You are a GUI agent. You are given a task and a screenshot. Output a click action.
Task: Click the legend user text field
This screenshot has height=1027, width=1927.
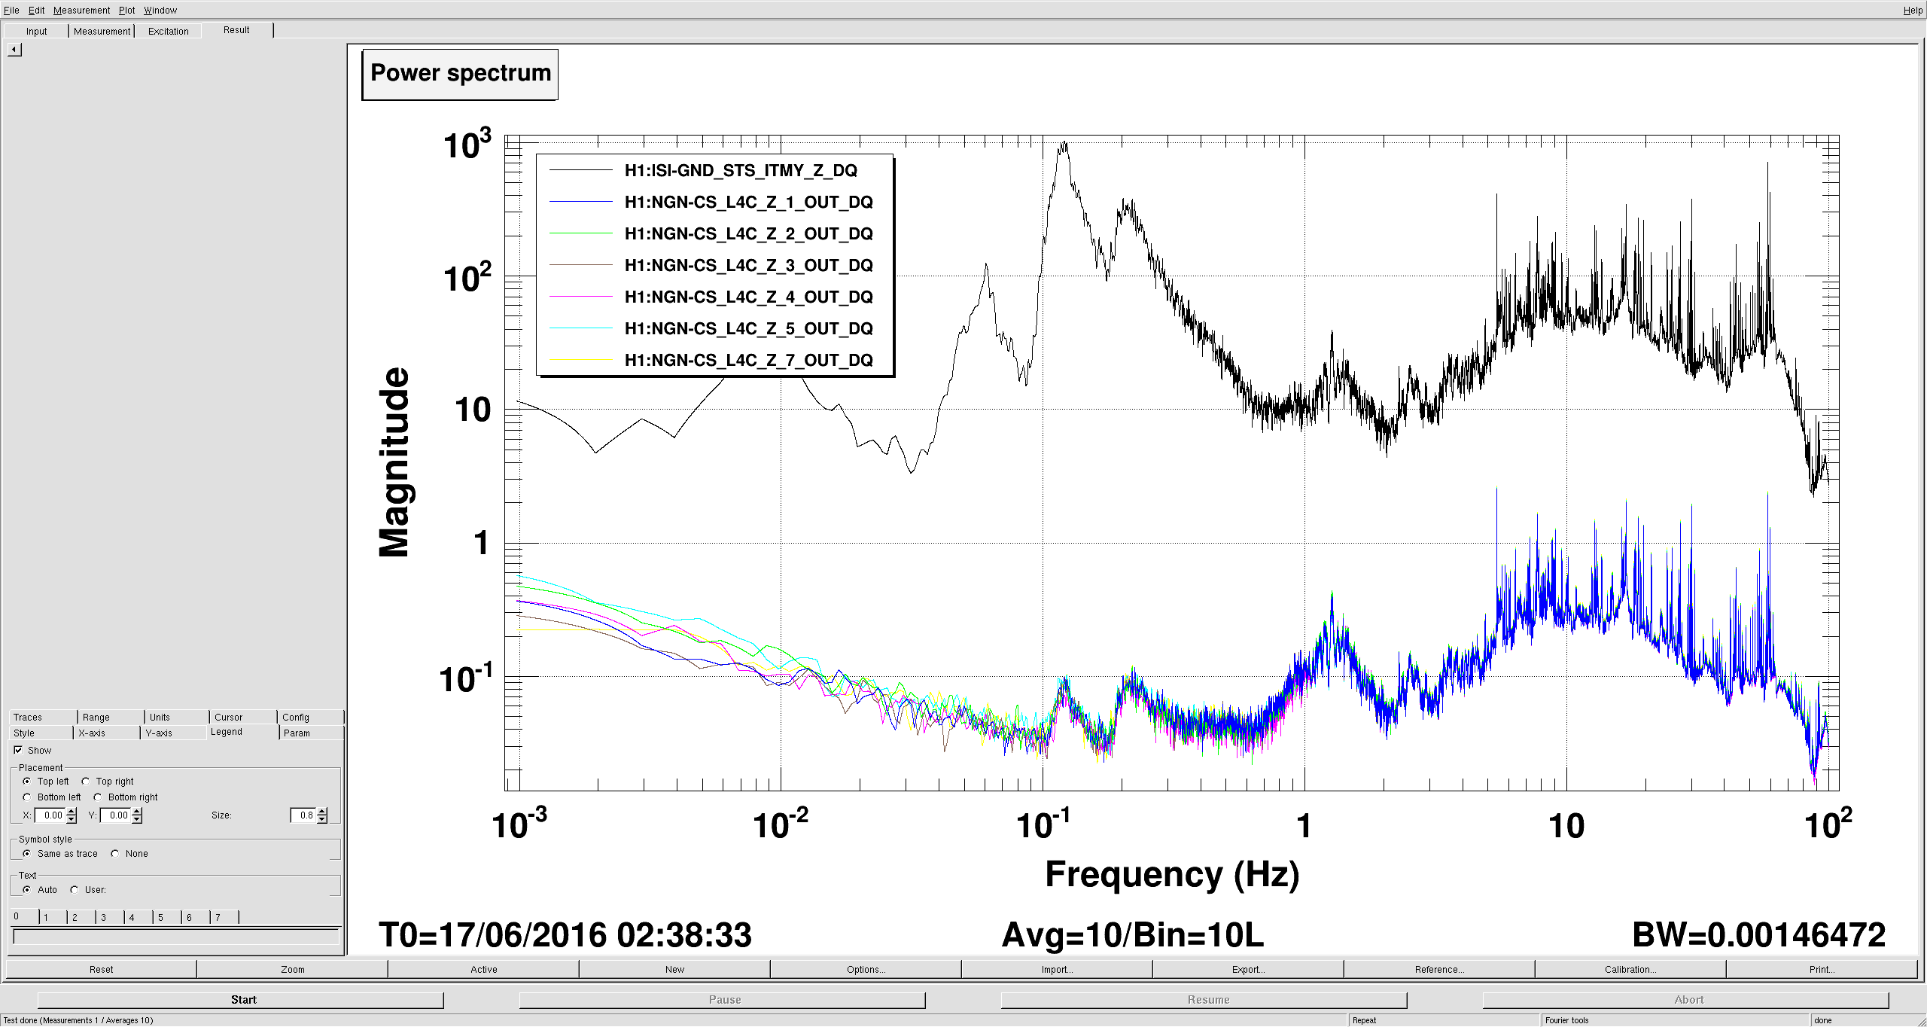pos(176,937)
